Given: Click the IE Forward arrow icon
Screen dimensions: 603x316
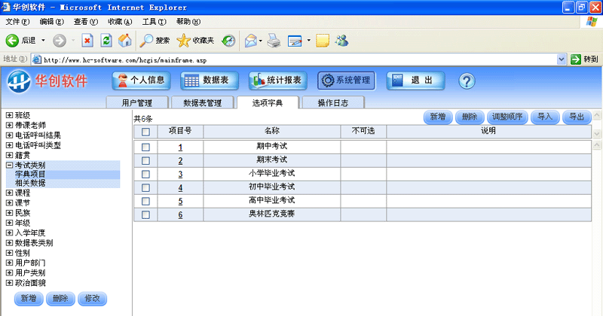Looking at the screenshot, I should (60, 41).
